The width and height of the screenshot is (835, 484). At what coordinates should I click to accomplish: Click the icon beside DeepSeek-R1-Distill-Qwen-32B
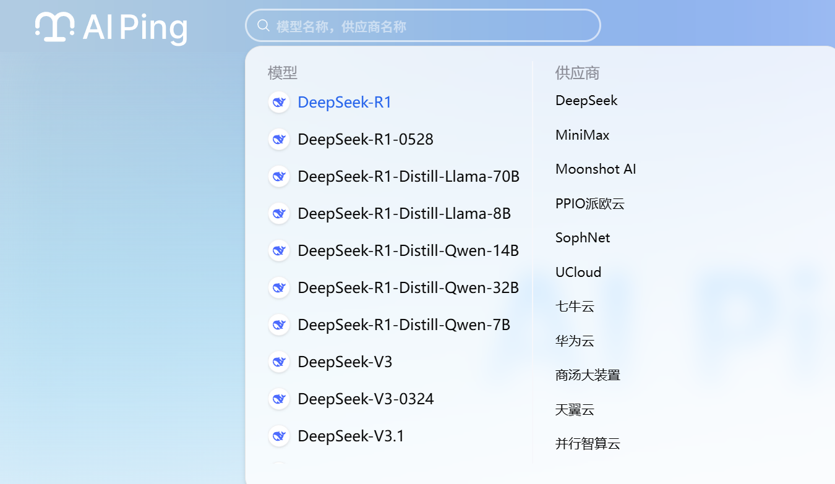[279, 287]
